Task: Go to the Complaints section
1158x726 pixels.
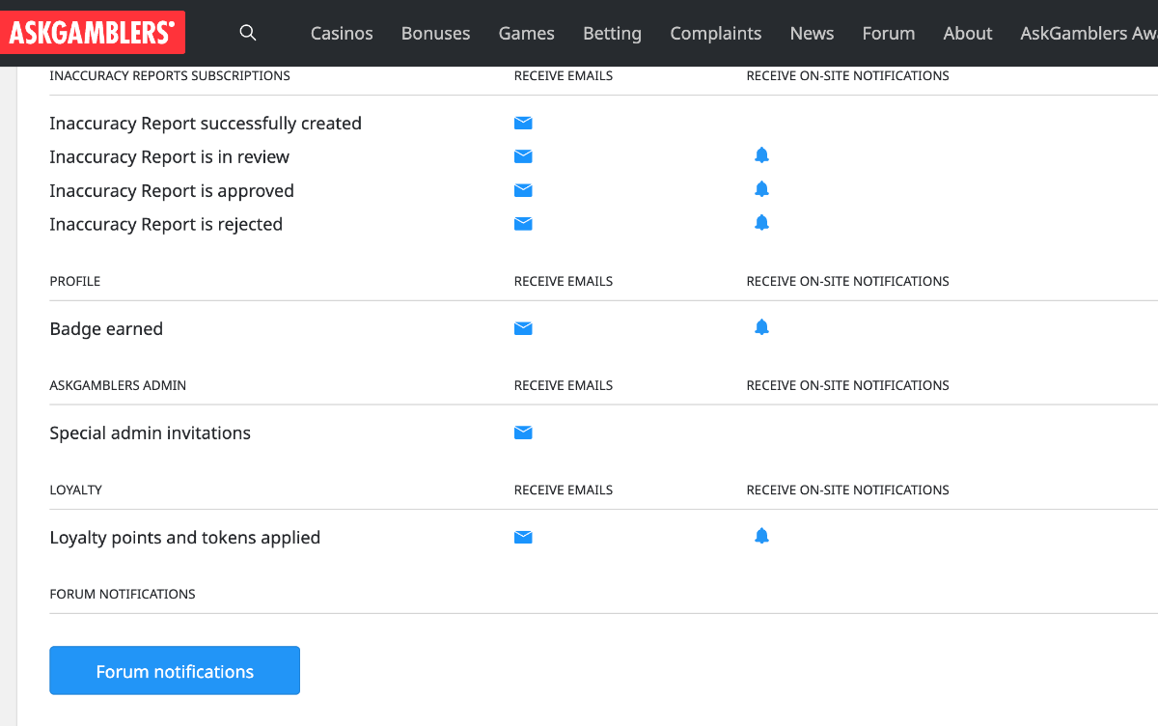Action: click(x=715, y=33)
